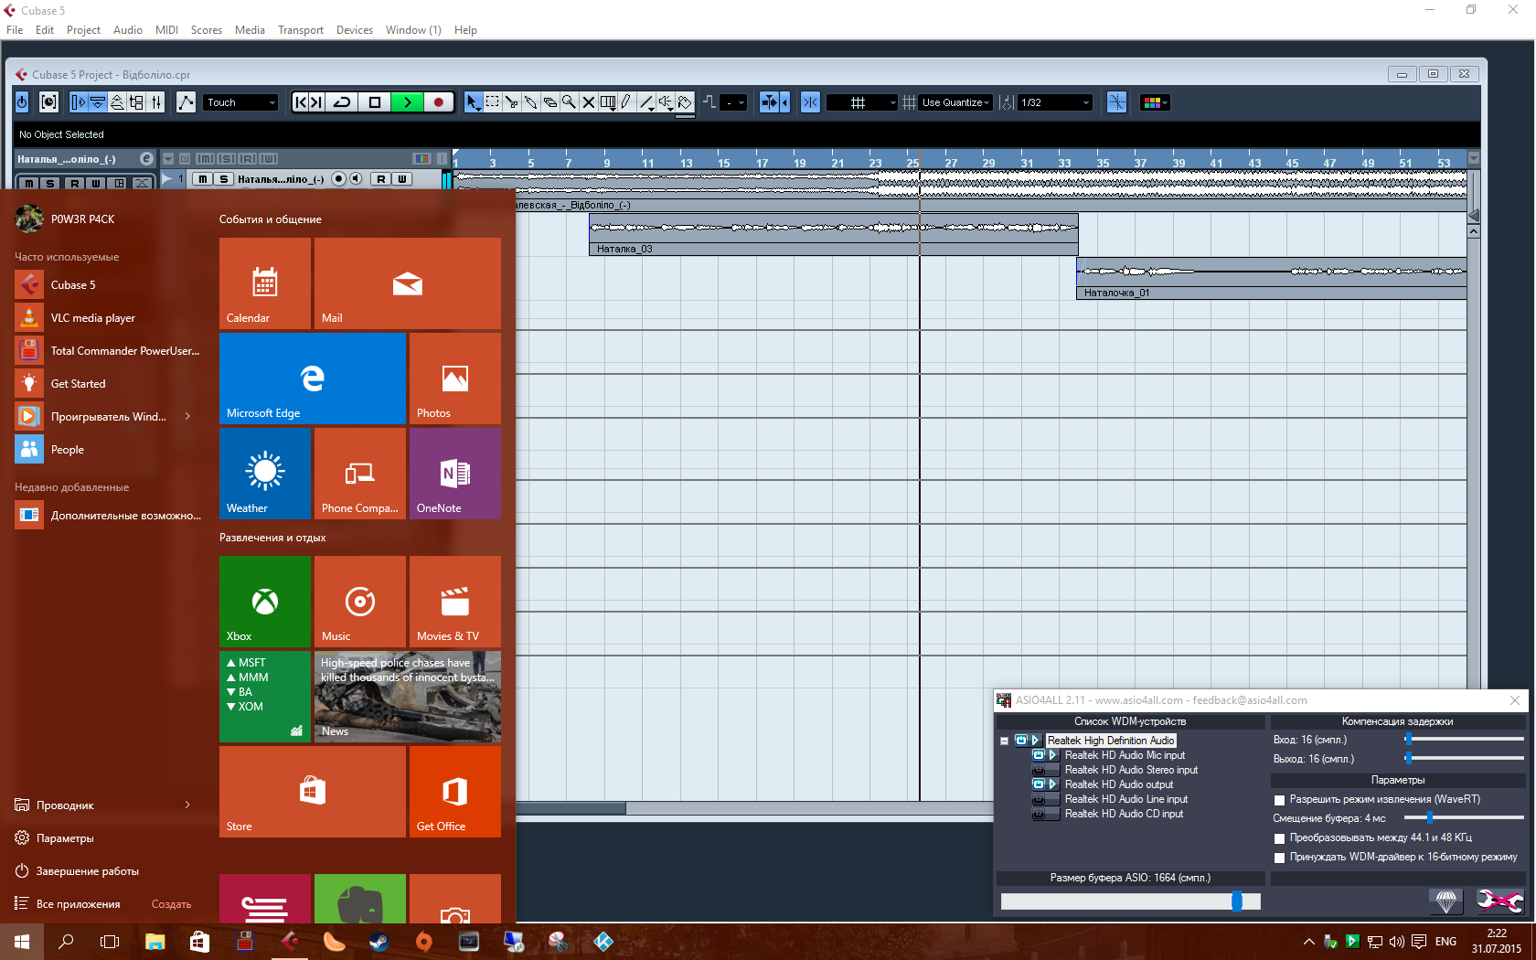
Task: Select the Zoom magnifier tool
Action: [x=569, y=102]
